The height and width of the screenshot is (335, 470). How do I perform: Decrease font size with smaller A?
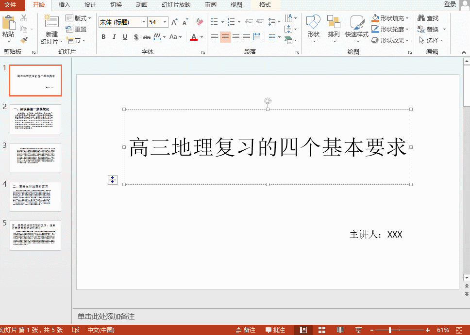coord(185,22)
